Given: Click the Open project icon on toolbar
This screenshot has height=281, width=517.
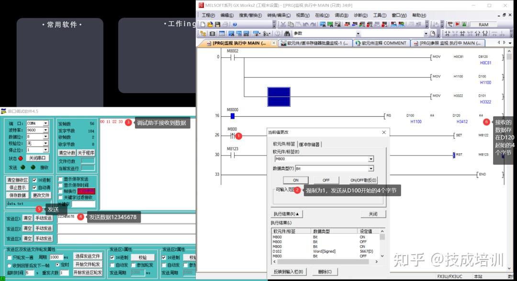Looking at the screenshot, I should 211,24.
